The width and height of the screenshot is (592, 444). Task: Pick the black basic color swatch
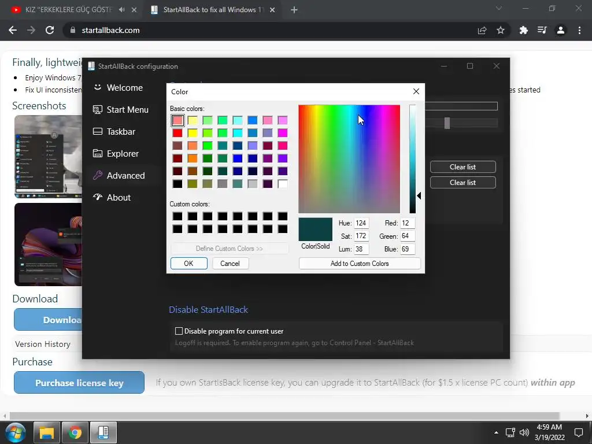tap(177, 184)
